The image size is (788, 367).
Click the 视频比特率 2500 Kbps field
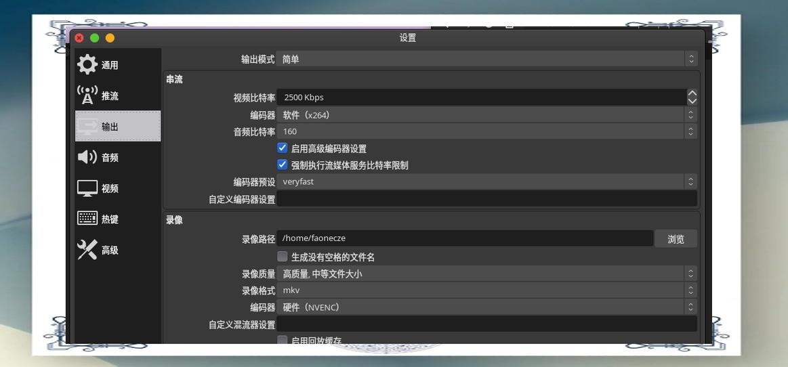click(x=482, y=98)
